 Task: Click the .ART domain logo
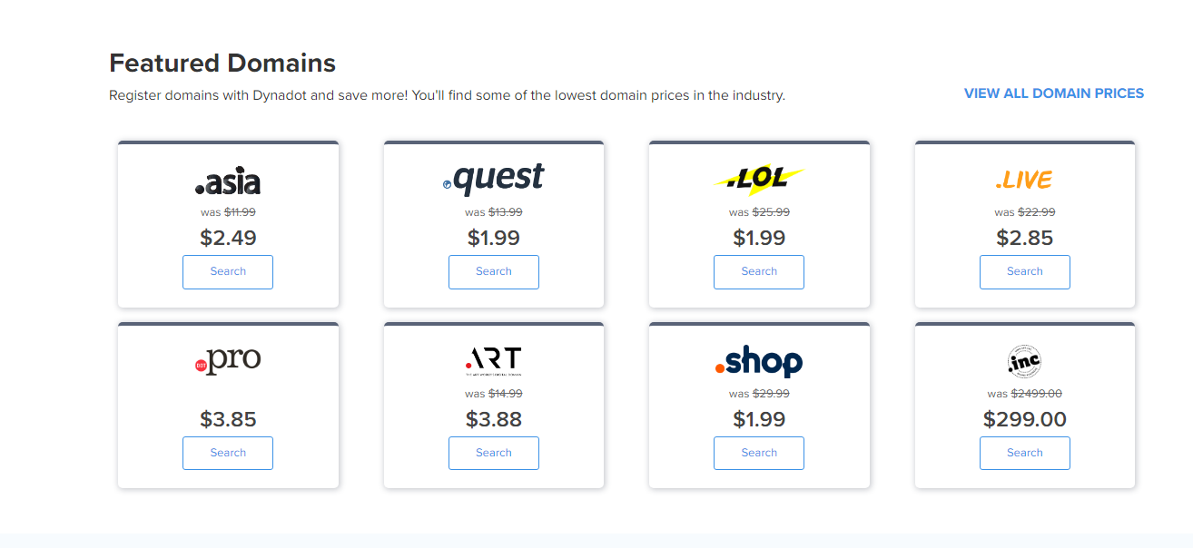tap(493, 361)
